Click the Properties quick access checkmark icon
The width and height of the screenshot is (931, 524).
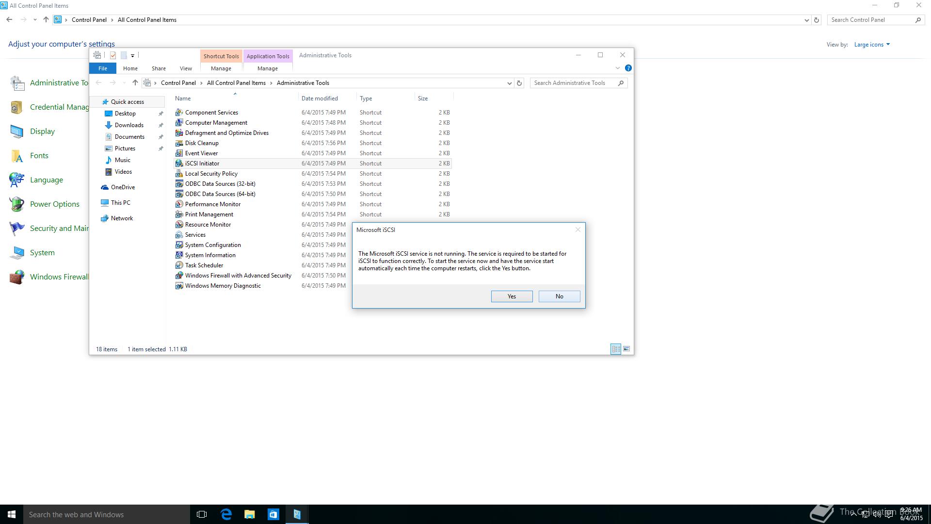pyautogui.click(x=113, y=55)
